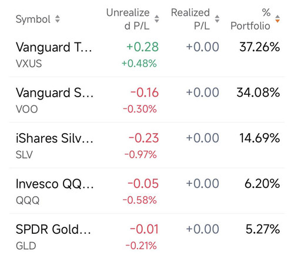Open Vanguard VOO holding row

[147, 100]
